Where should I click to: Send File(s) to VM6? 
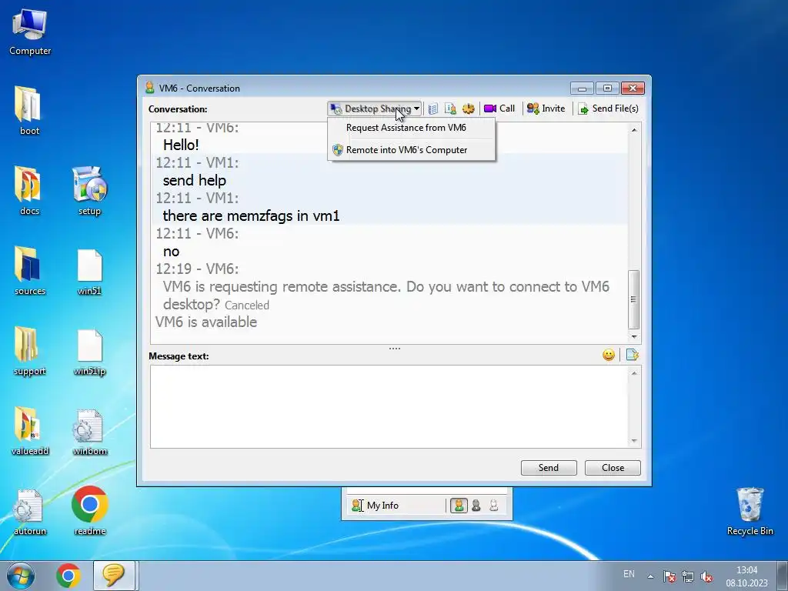point(608,109)
